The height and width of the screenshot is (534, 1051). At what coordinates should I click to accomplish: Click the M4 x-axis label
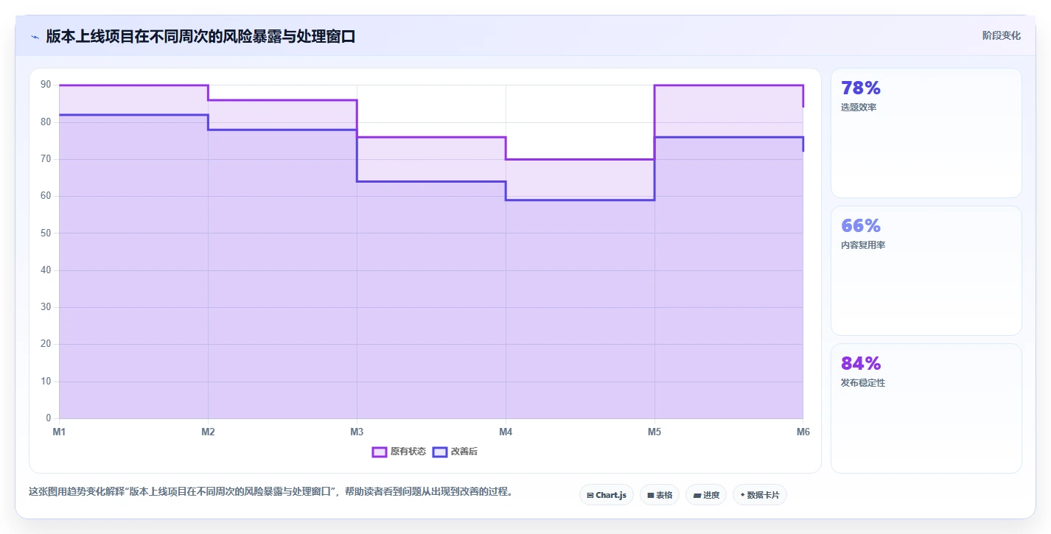coord(506,432)
